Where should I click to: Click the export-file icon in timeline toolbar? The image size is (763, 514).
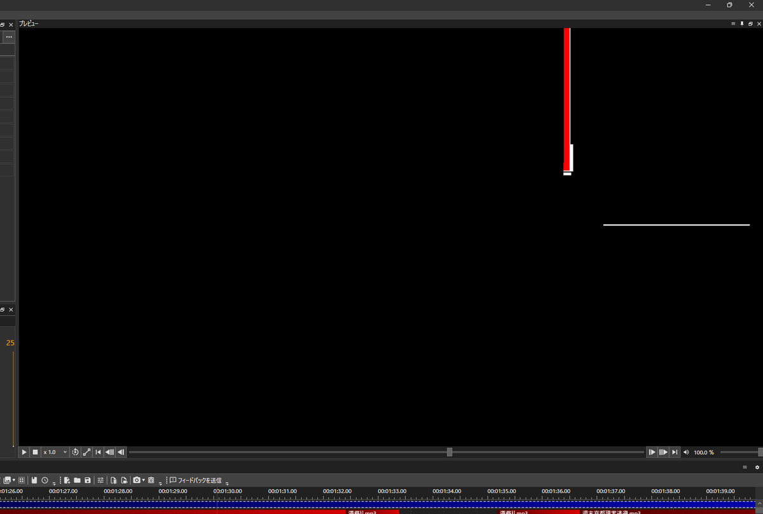125,480
